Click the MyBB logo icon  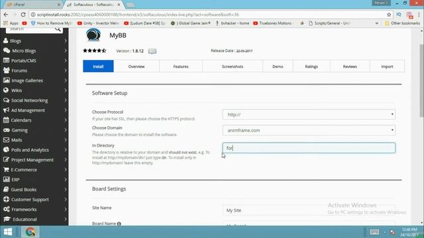(x=93, y=35)
